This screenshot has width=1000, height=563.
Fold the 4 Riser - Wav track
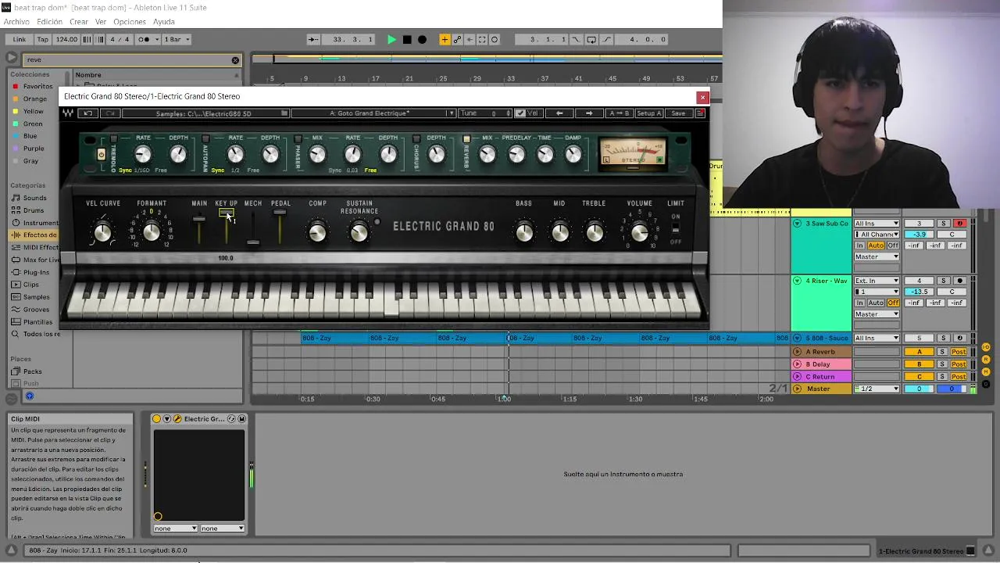798,281
